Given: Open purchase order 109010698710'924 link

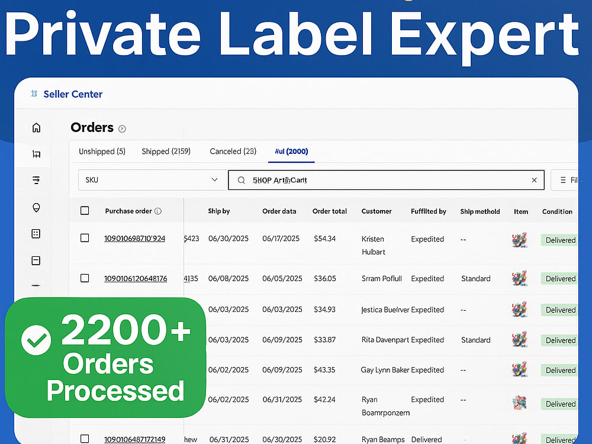Looking at the screenshot, I should pos(134,239).
